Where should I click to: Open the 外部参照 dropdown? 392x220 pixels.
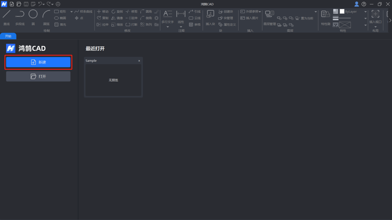260,12
